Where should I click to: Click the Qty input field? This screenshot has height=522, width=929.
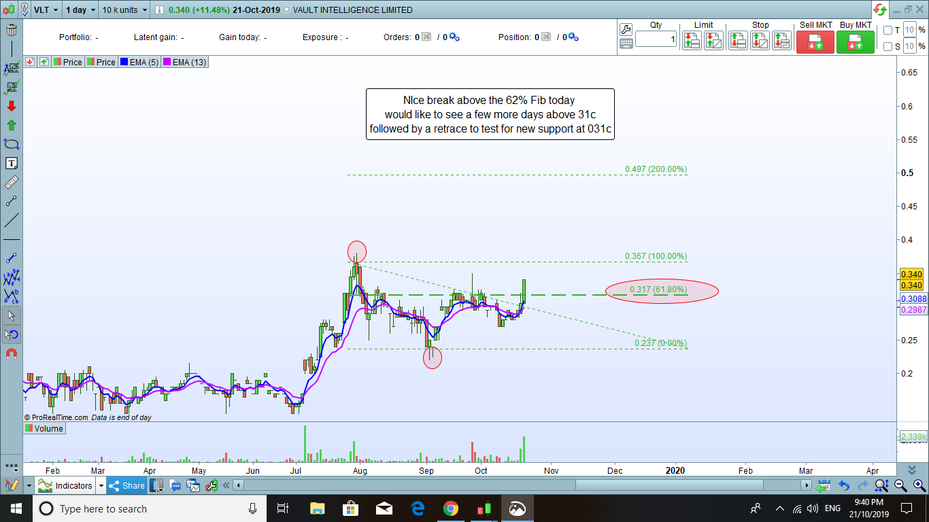(656, 39)
